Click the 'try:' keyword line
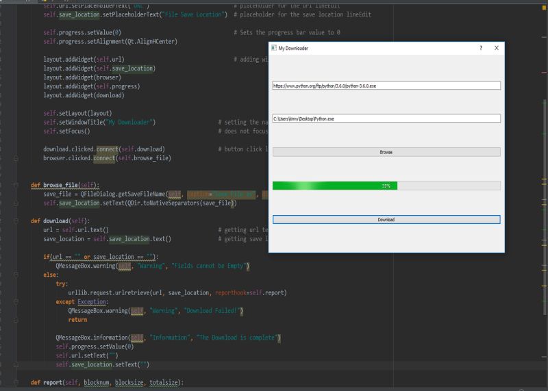 pyautogui.click(x=62, y=283)
